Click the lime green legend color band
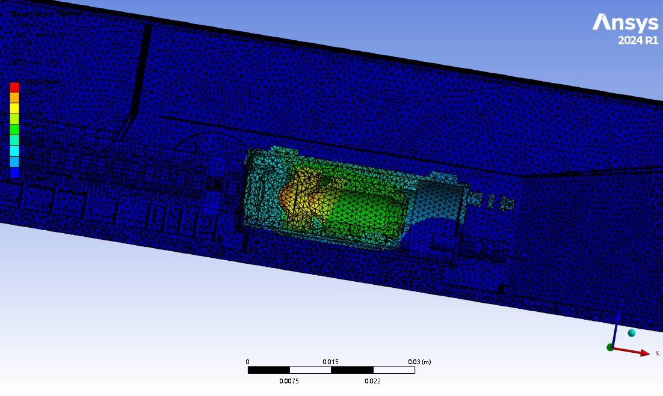The image size is (663, 396). click(x=14, y=118)
